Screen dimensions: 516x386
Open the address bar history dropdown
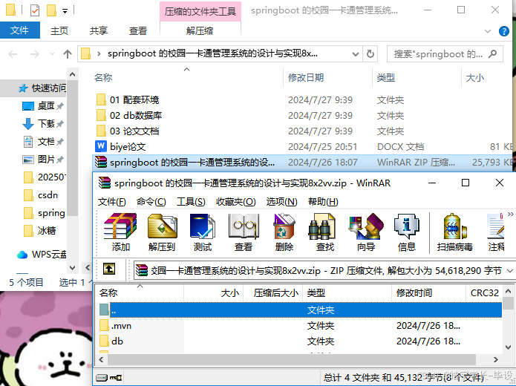click(x=356, y=53)
